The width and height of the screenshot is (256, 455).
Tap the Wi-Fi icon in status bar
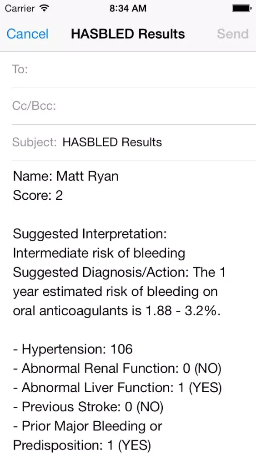pos(44,8)
